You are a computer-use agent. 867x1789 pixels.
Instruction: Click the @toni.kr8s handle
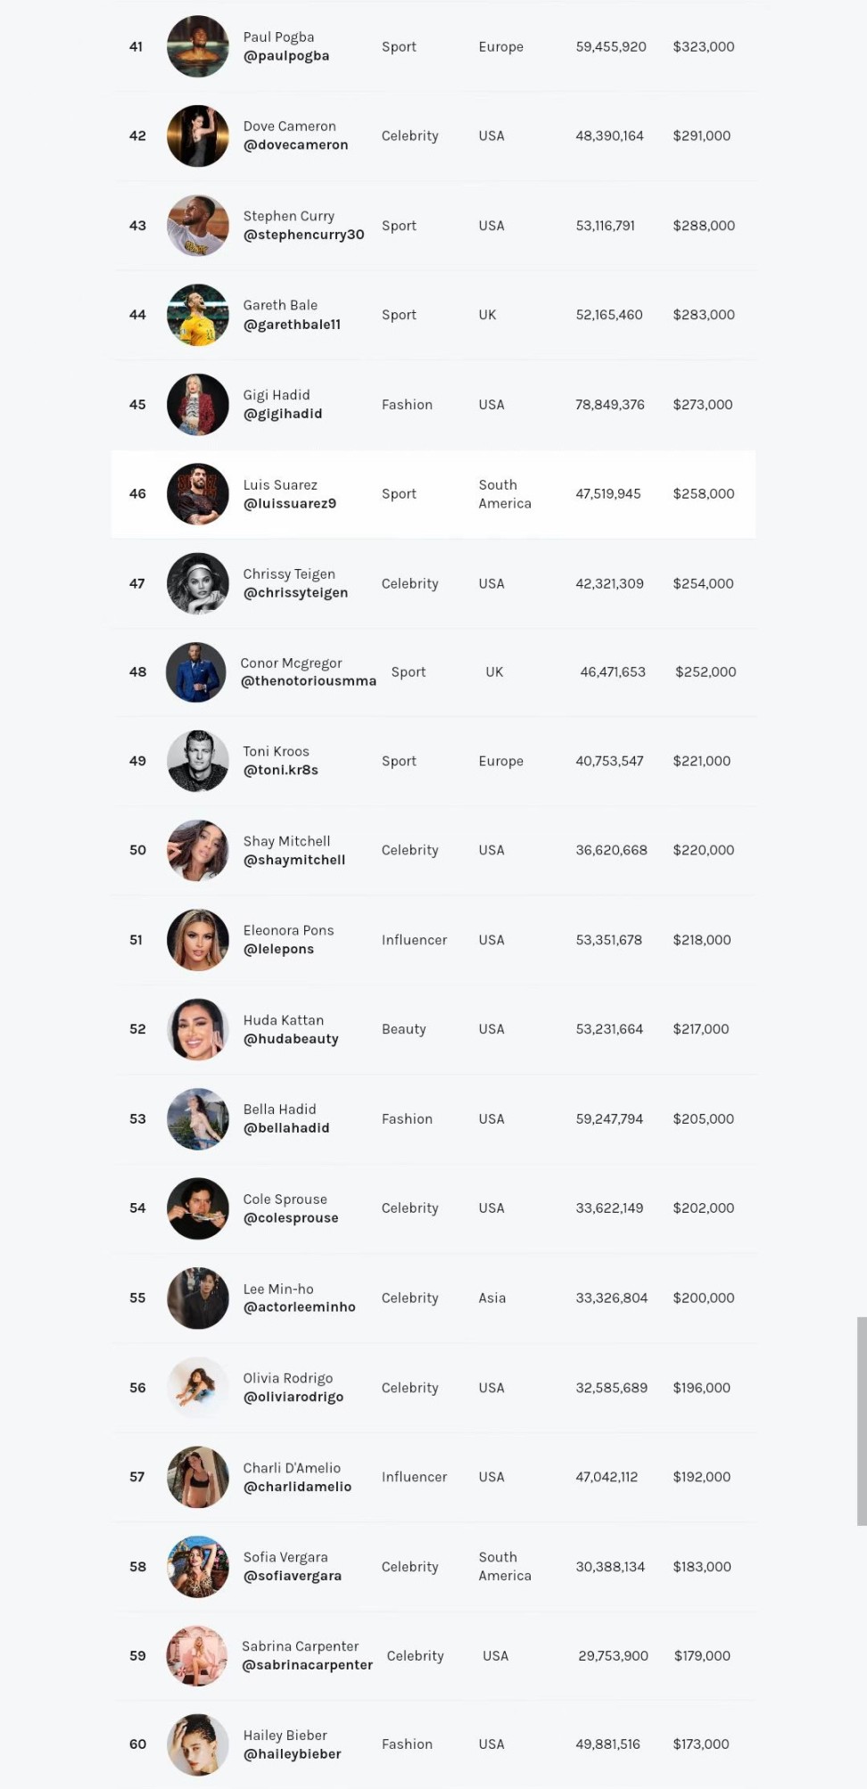pos(280,771)
